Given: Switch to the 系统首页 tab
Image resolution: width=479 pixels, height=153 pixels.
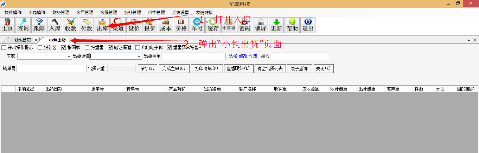Looking at the screenshot, I should coord(23,40).
